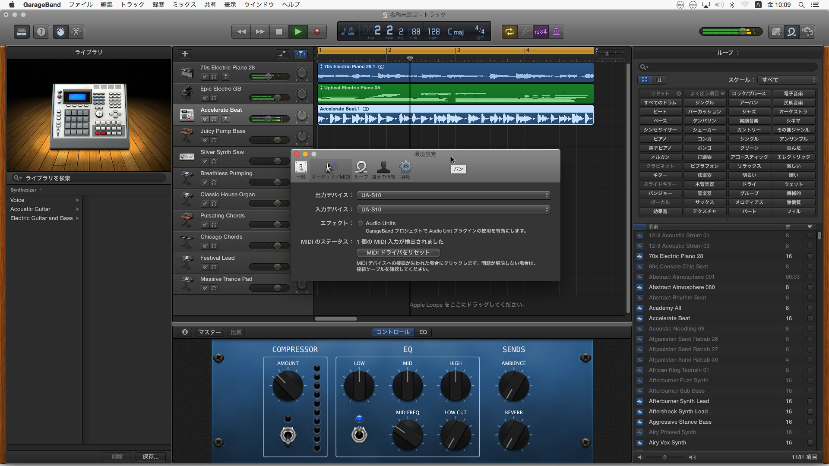829x466 pixels.
Task: Toggle the Catch playhead button
Action: [301, 54]
